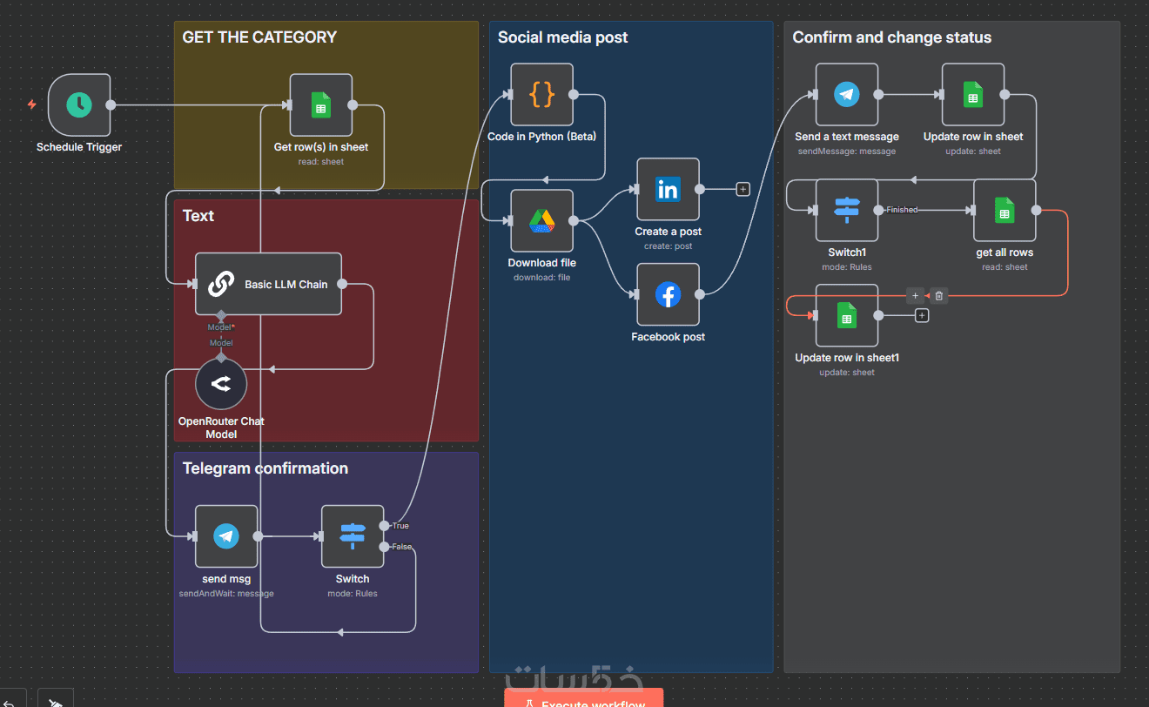The height and width of the screenshot is (707, 1149).
Task: Select the Telegram Send a text message node
Action: click(x=847, y=94)
